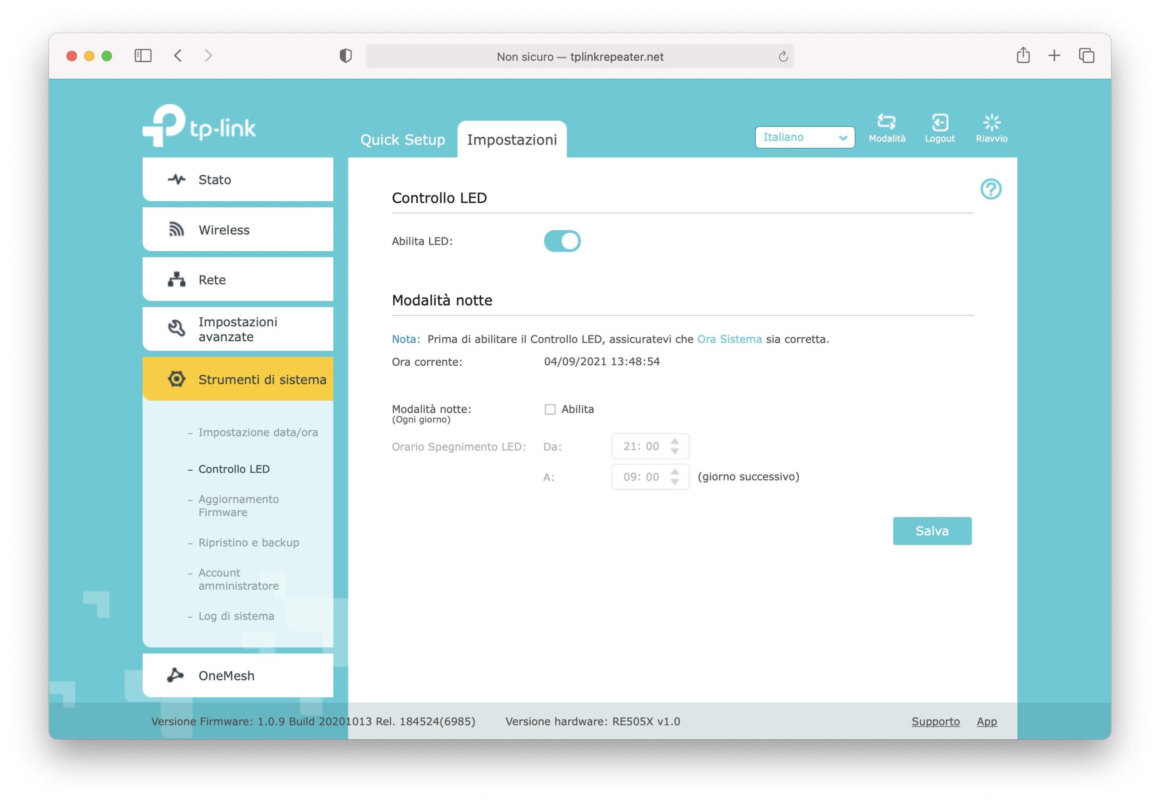Viewport: 1160px width, 804px height.
Task: Enable the Modalità notte checkbox
Action: click(x=550, y=409)
